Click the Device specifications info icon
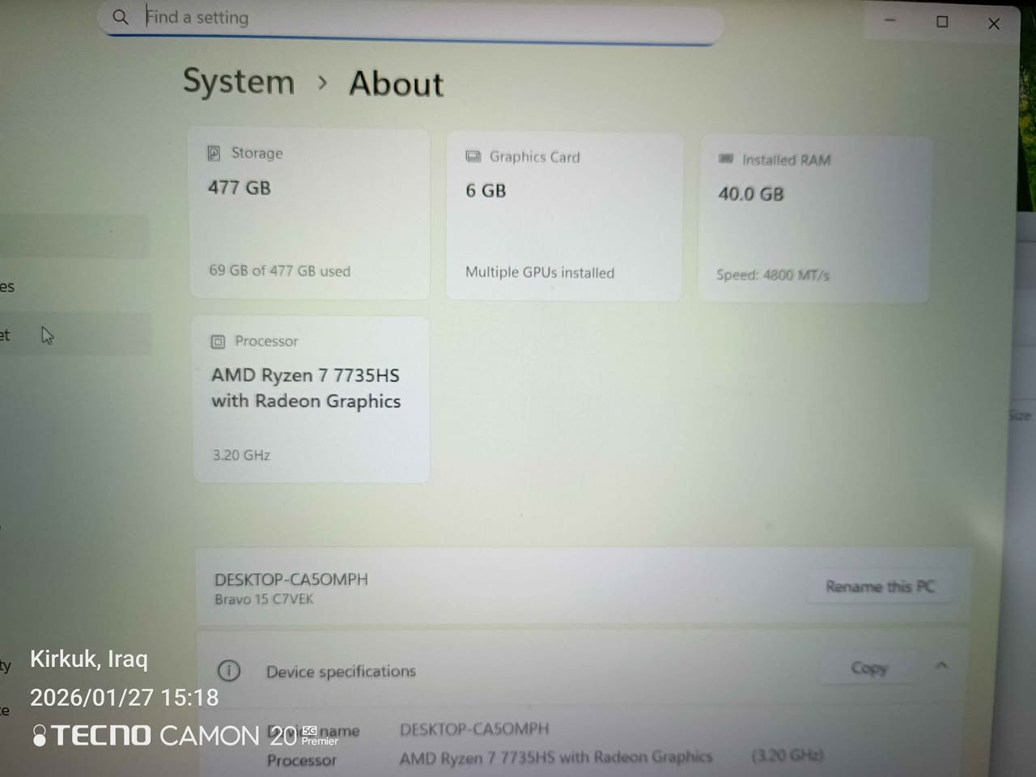 229,670
